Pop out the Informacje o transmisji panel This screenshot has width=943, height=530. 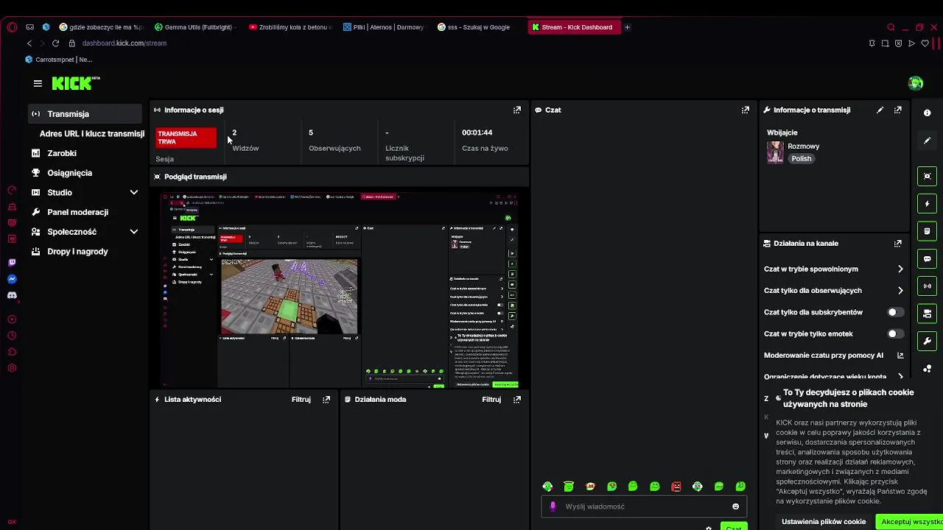coord(898,110)
